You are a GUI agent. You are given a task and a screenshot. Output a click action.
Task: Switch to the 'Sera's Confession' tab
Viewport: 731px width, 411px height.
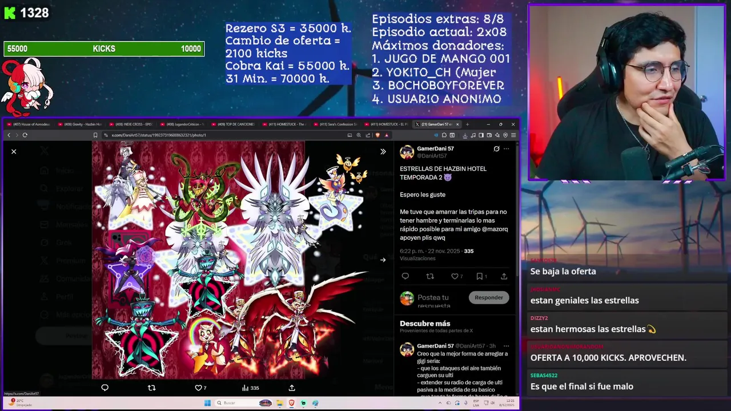point(337,124)
